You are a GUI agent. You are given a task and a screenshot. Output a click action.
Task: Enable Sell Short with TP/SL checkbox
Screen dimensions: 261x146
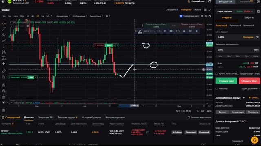tap(238, 74)
